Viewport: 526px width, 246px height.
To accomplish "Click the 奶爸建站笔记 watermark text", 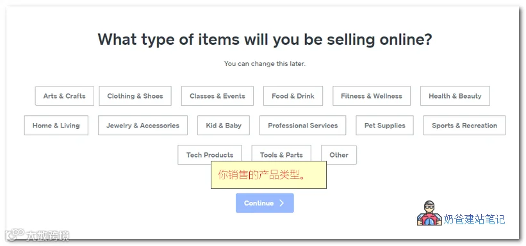I will coord(474,220).
